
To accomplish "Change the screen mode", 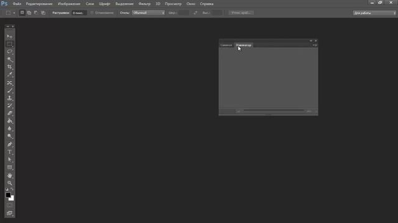I will (x=10, y=213).
